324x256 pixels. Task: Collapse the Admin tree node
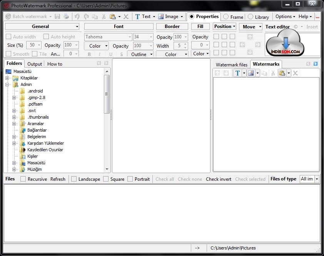(7, 84)
